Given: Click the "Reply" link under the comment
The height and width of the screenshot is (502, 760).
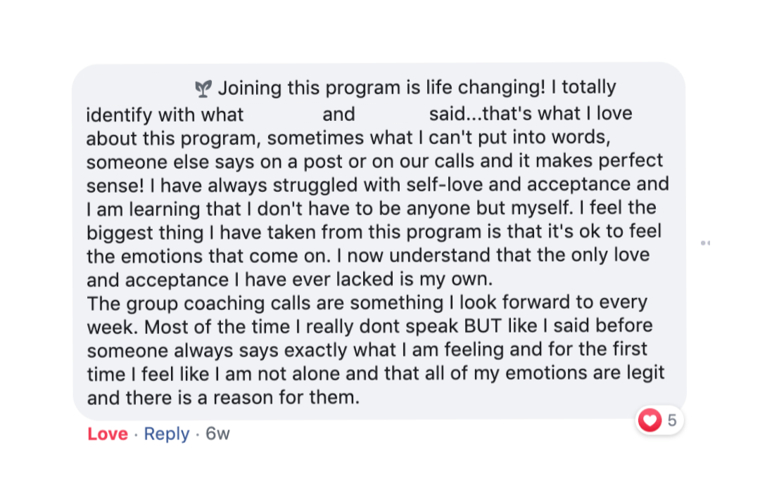Looking at the screenshot, I should coord(167,434).
